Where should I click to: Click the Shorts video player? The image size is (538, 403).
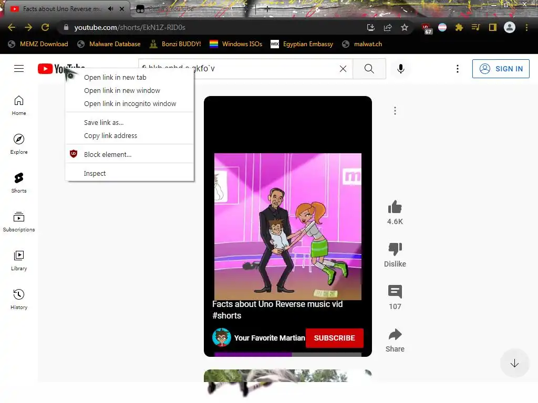(287, 226)
